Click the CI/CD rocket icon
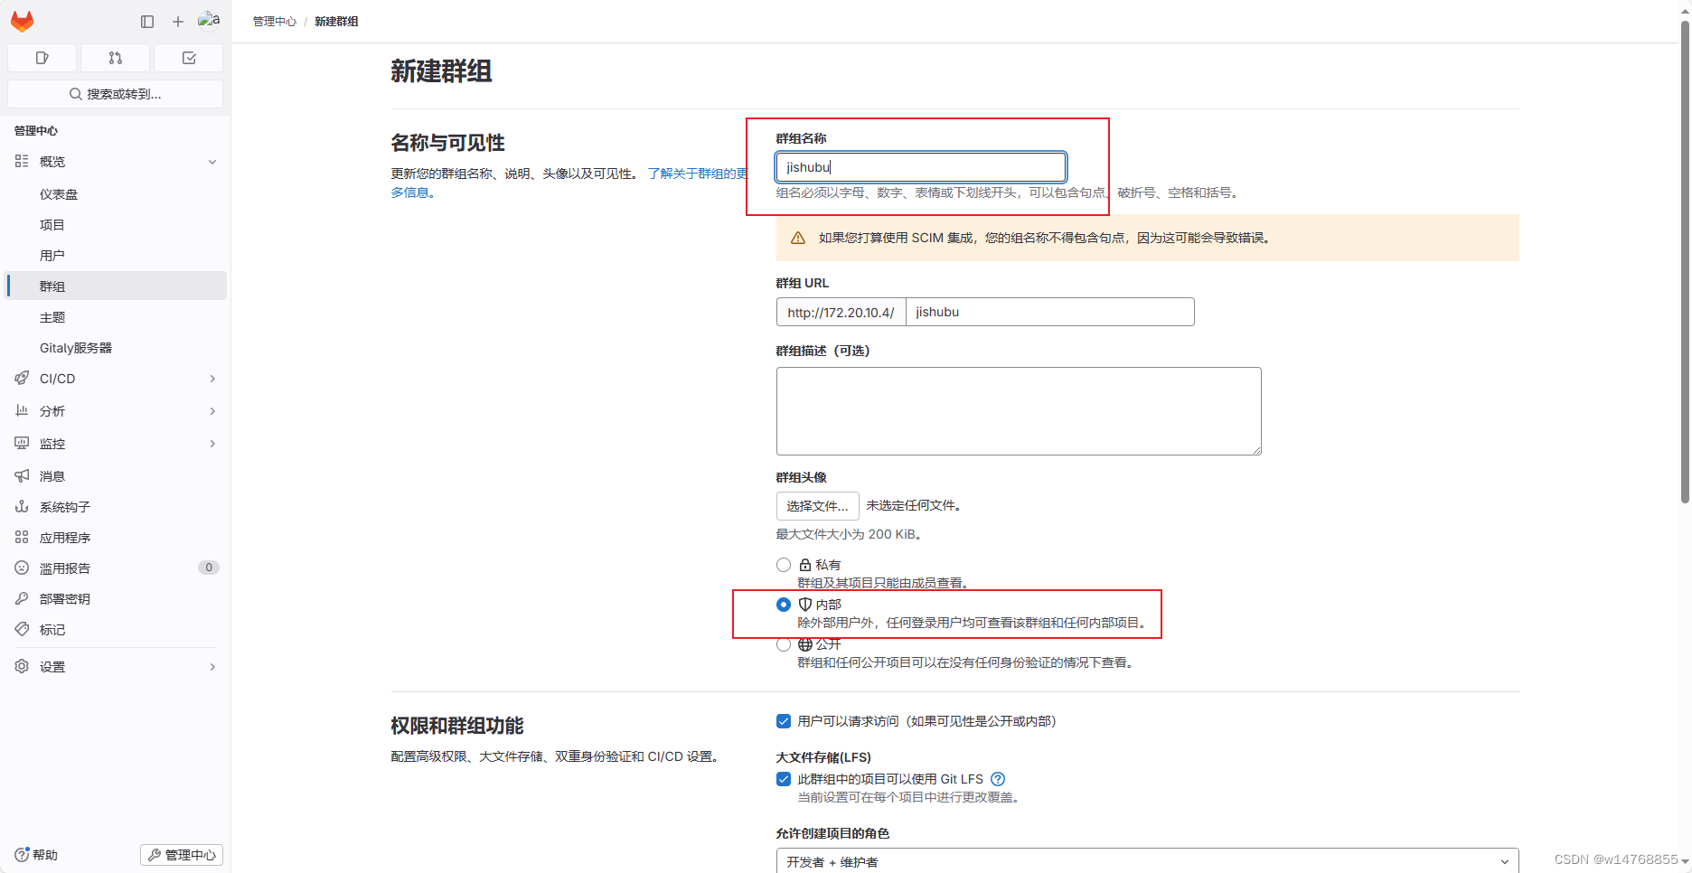Screen dimensions: 1692x873 22,378
